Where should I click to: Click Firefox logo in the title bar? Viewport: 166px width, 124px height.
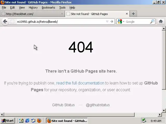click(2, 2)
